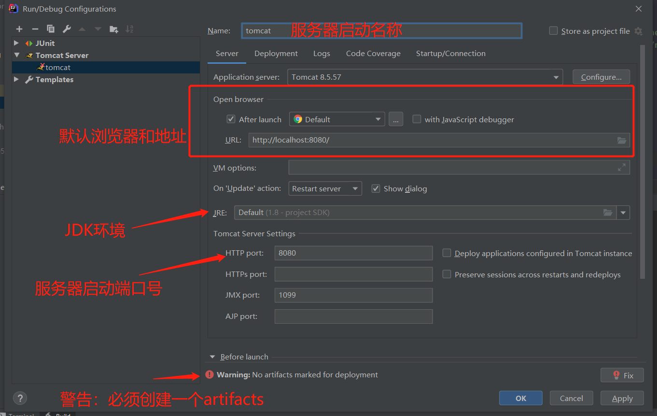The width and height of the screenshot is (657, 416).
Task: Toggle Show dialog checkbox
Action: pyautogui.click(x=376, y=188)
